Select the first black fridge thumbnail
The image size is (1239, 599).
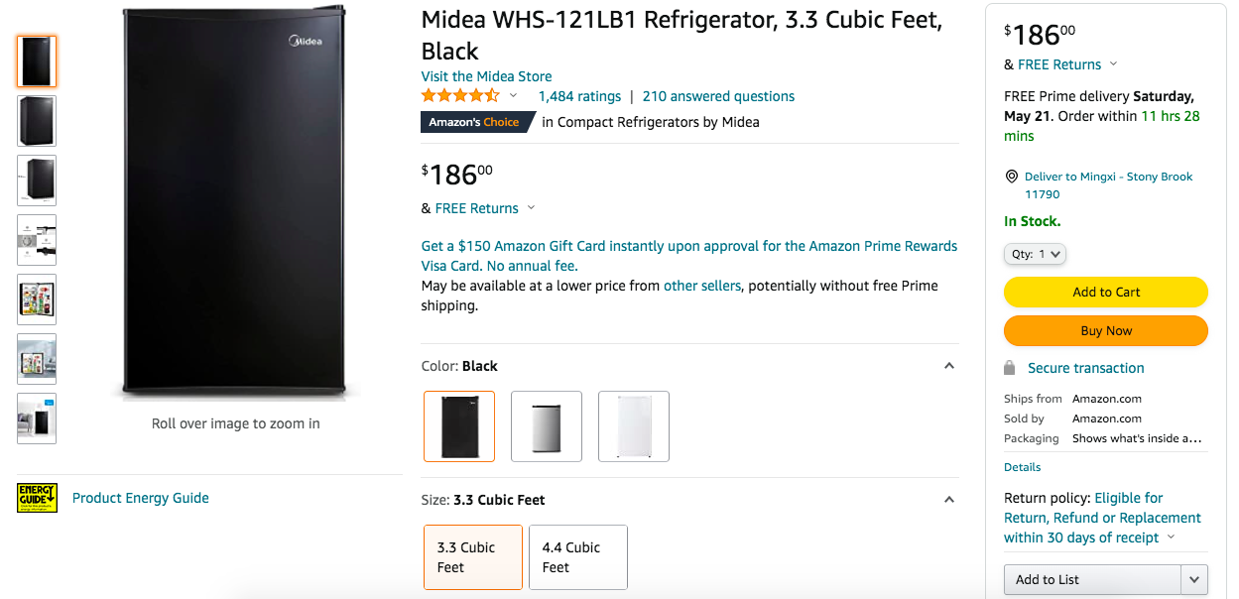(x=37, y=61)
